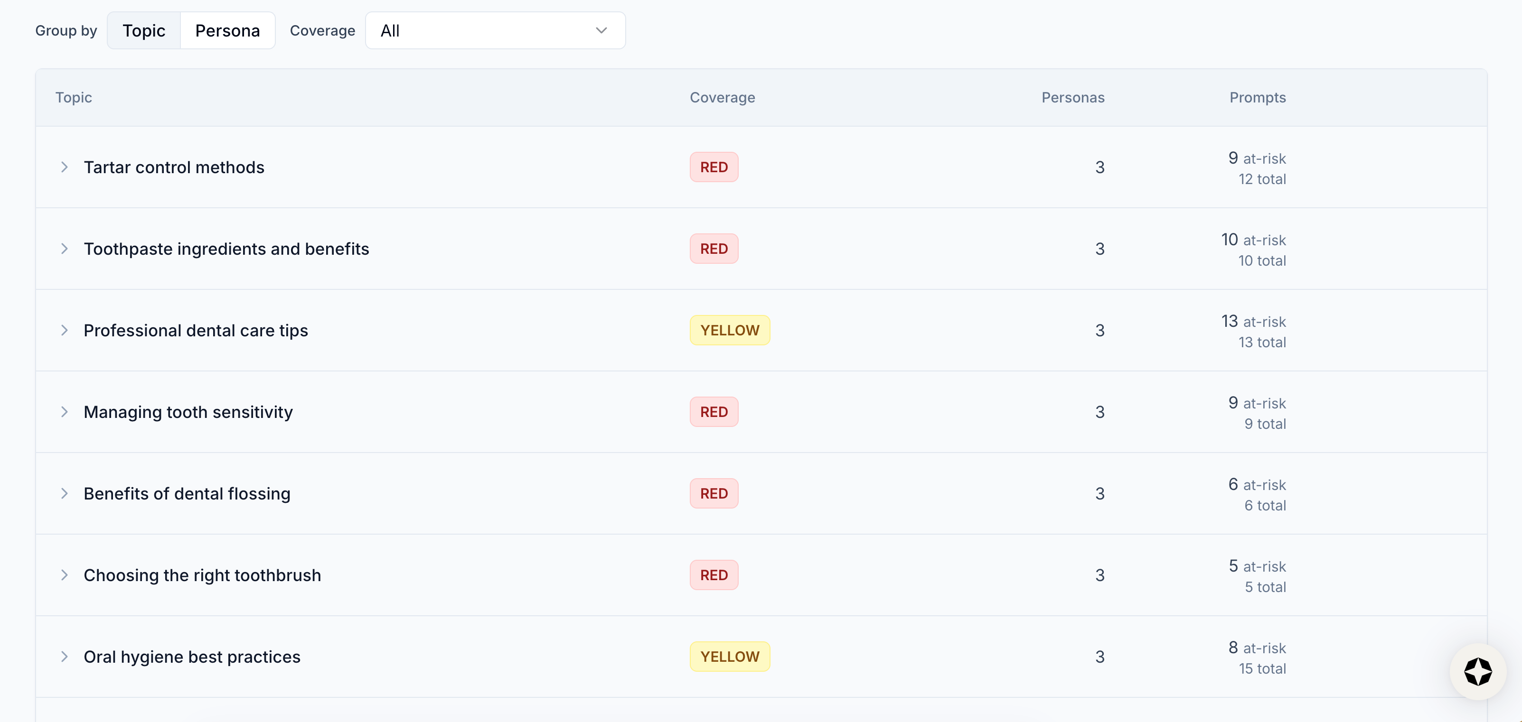Expand Choosing the right toothbrush chevron
1522x722 pixels.
click(x=65, y=574)
